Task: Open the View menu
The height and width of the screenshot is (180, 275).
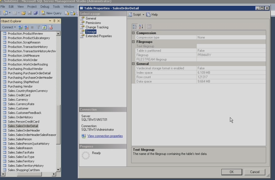Action: pyautogui.click(x=20, y=7)
